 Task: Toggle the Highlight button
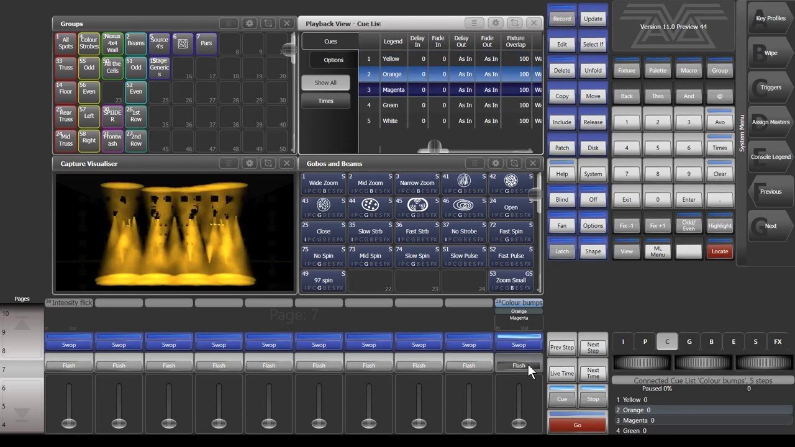point(719,225)
